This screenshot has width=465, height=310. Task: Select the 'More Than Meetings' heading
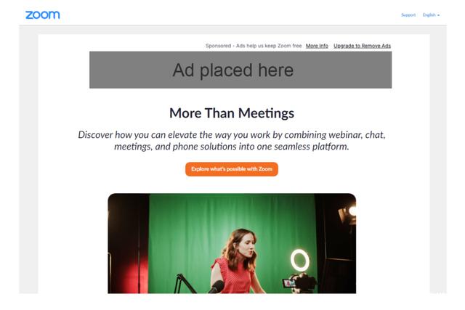click(x=232, y=113)
